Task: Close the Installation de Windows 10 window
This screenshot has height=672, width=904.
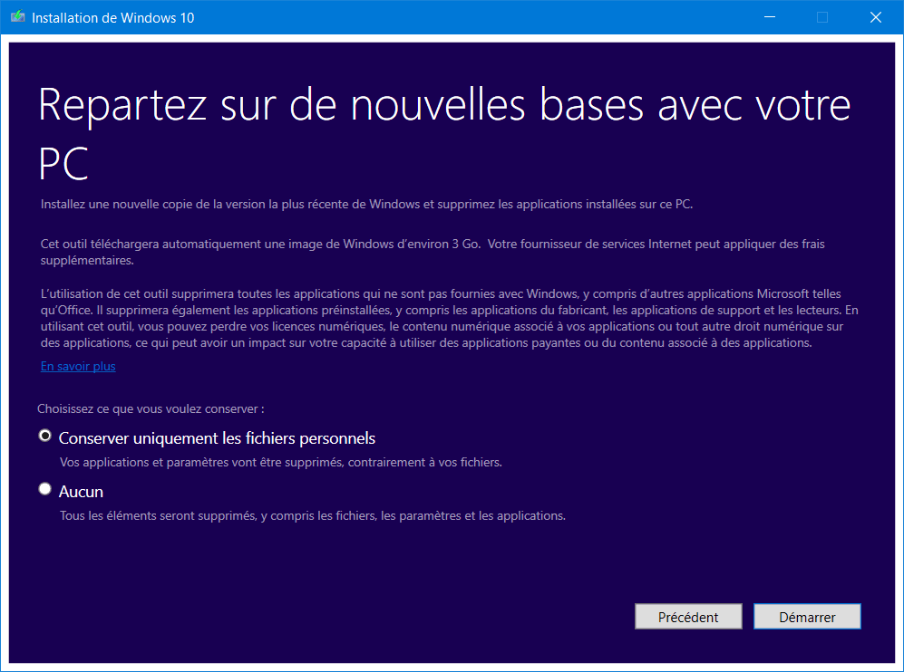Action: (875, 17)
